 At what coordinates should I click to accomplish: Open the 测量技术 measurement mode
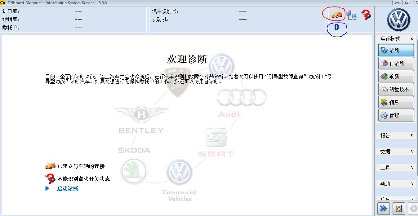[396, 89]
